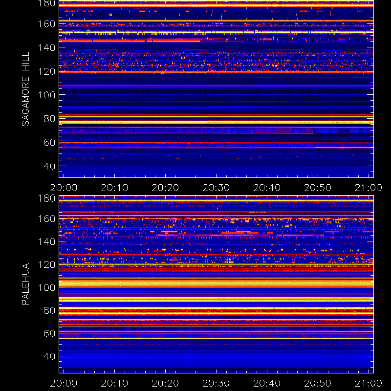The height and width of the screenshot is (391, 391).
Task: Click the 80 frequency label on Palehua plot
Action: click(x=49, y=310)
